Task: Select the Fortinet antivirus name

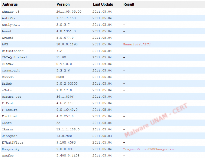Action: (10, 116)
